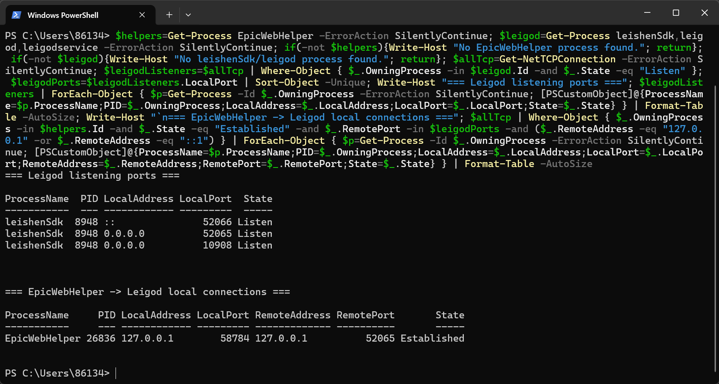Select the Windows PowerShell tab
719x384 pixels.
click(x=81, y=15)
